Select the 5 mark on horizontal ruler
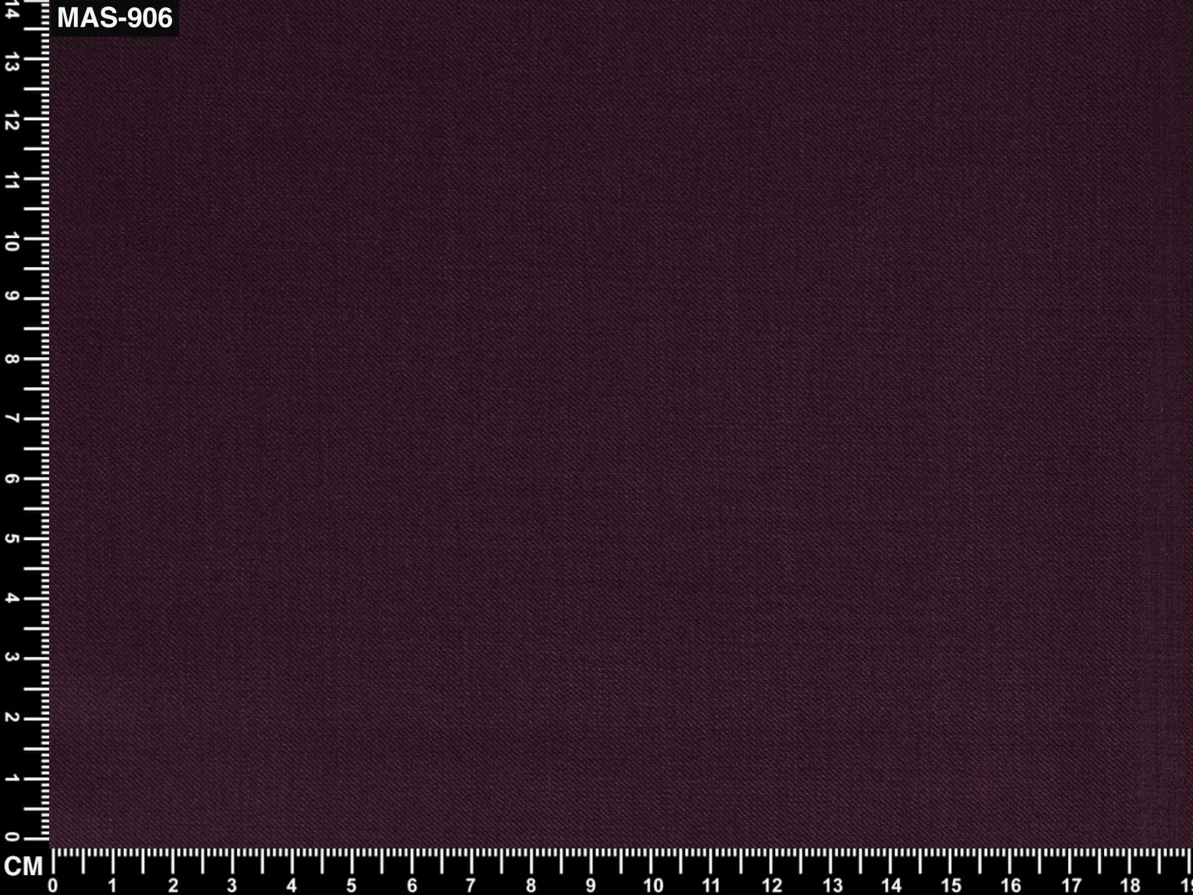 [x=351, y=885]
